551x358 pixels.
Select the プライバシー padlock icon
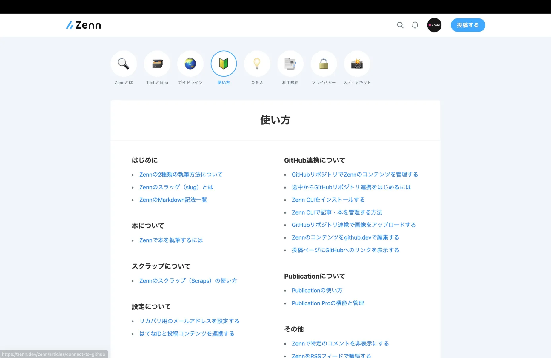tap(324, 64)
